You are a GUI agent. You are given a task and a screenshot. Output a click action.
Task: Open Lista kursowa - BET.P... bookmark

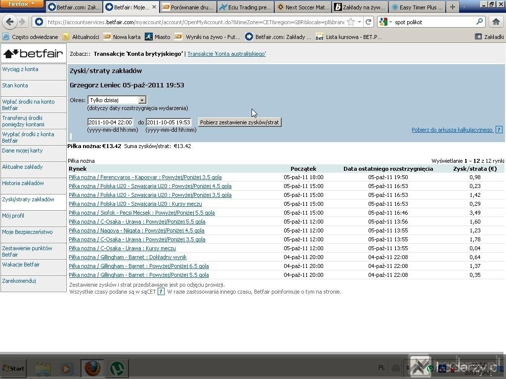click(348, 37)
